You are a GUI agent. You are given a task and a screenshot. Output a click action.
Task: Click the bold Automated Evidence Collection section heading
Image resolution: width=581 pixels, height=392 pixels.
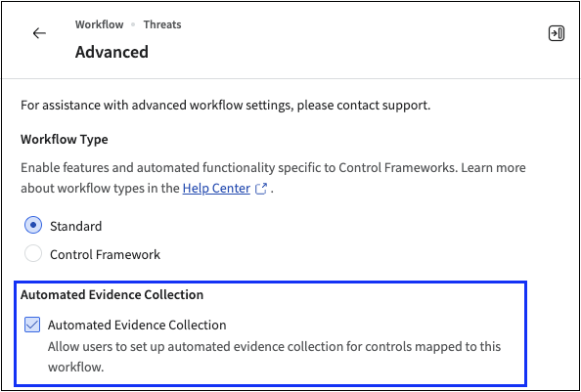pyautogui.click(x=112, y=294)
